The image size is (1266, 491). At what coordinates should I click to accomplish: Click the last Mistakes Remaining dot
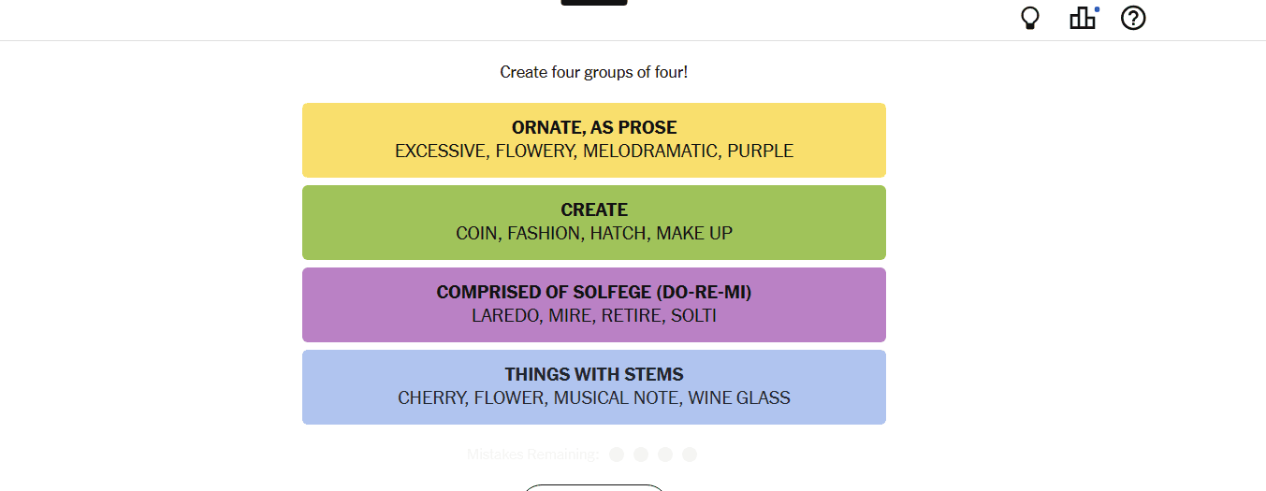[690, 455]
